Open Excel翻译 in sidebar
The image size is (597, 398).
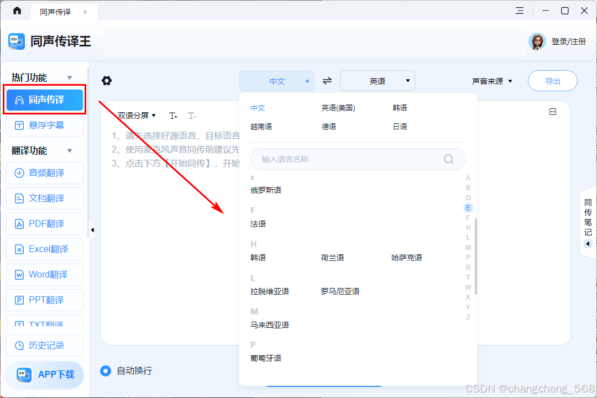tap(45, 249)
